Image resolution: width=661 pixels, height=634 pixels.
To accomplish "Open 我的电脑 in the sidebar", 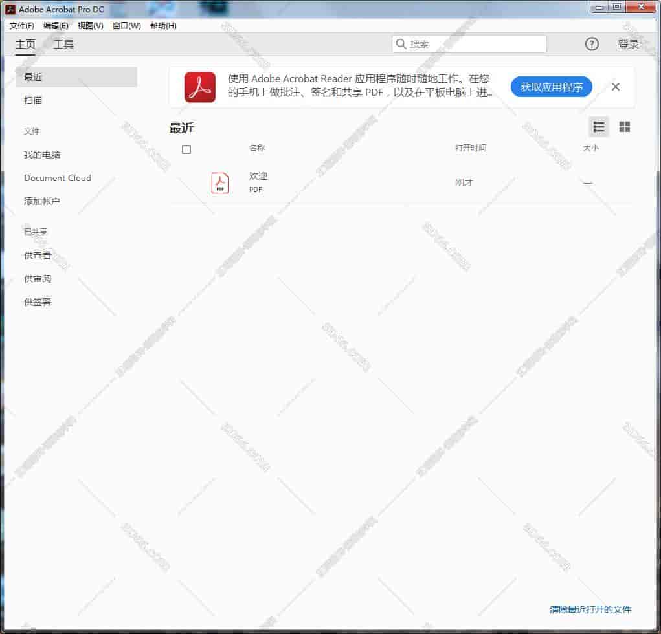I will (41, 155).
